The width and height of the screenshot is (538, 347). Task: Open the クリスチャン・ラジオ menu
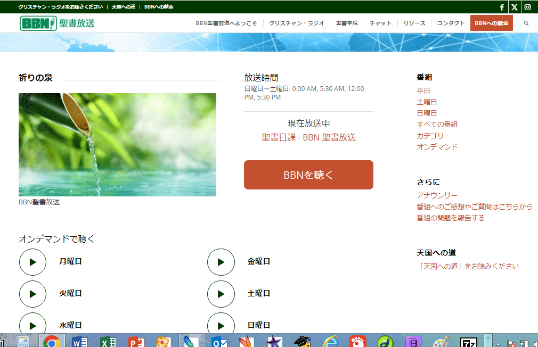click(297, 23)
